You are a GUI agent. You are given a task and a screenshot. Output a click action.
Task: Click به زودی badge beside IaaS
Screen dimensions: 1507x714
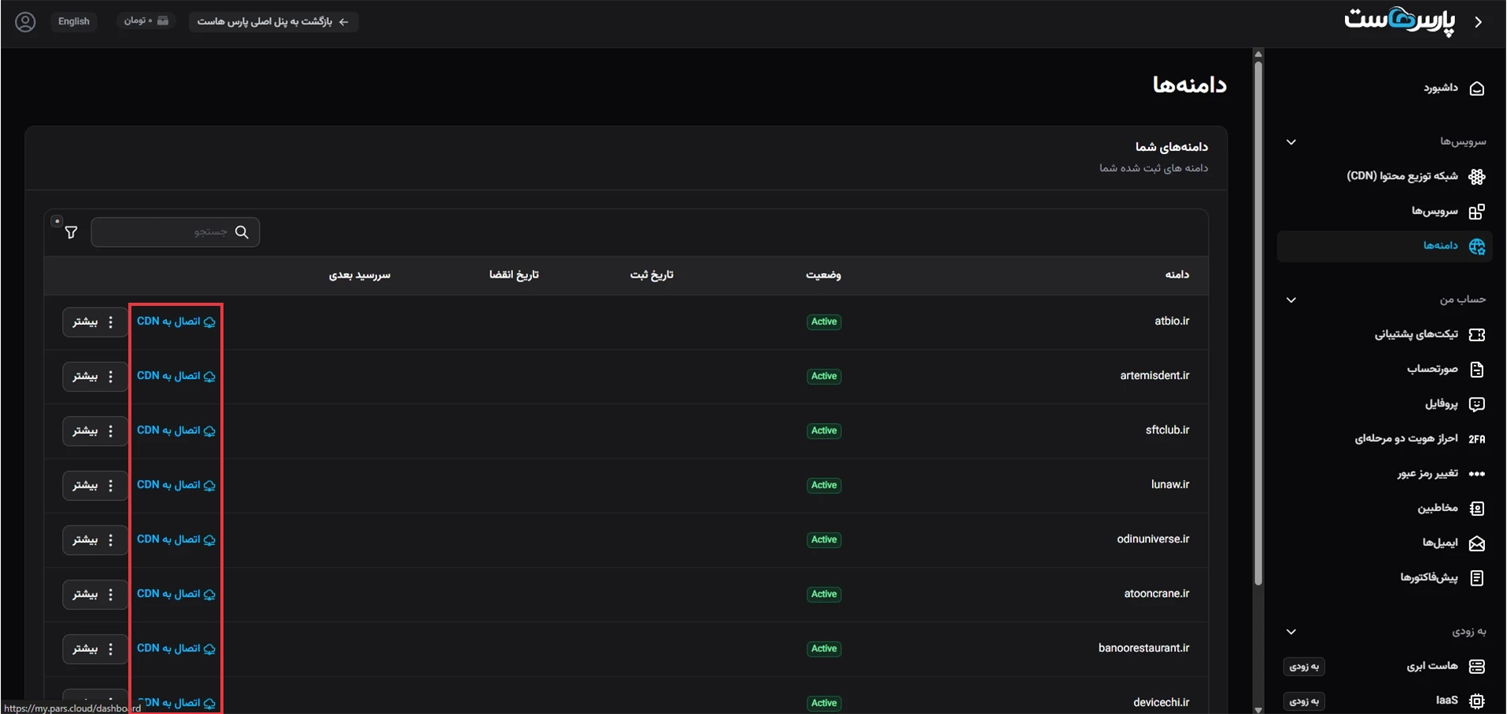click(x=1304, y=701)
